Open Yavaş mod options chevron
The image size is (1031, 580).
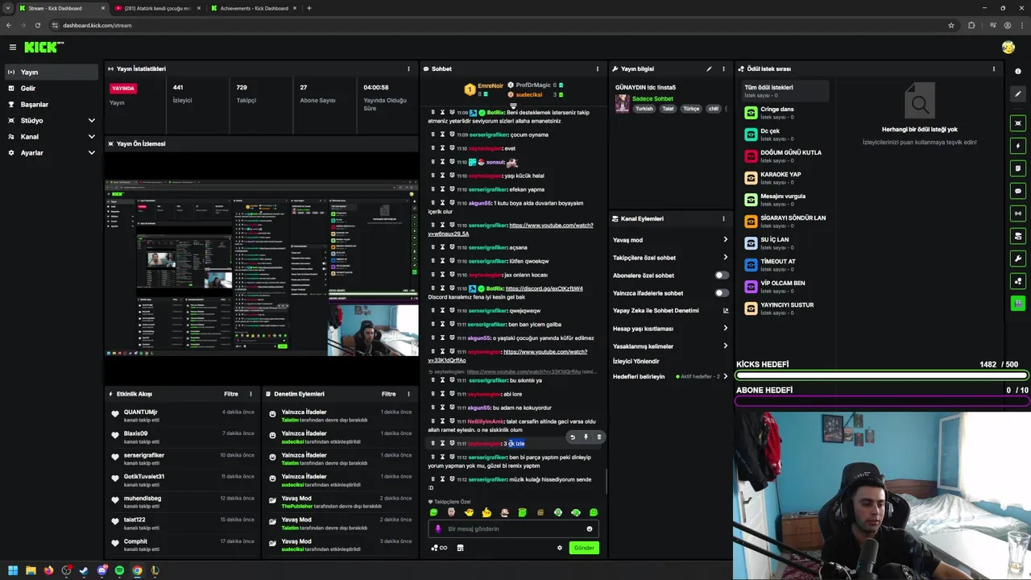click(725, 239)
